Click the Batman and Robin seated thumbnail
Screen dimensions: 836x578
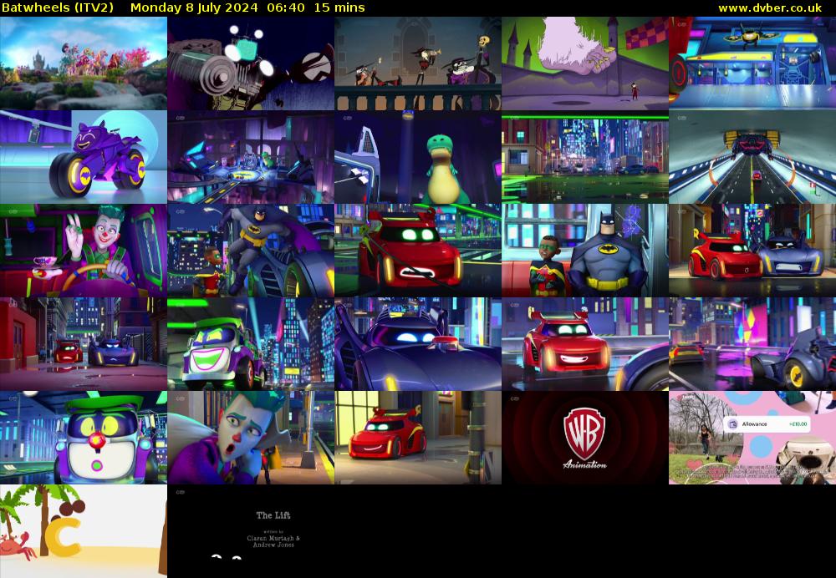click(x=585, y=251)
